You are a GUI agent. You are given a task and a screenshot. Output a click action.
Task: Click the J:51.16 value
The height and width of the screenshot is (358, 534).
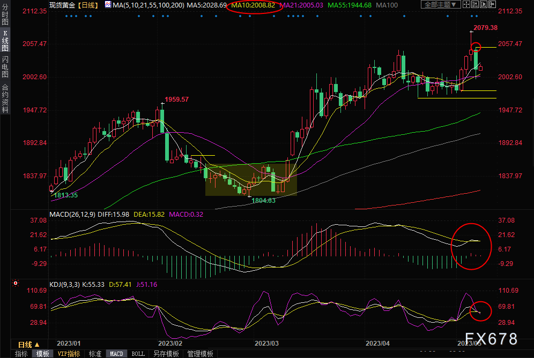pyautogui.click(x=147, y=285)
